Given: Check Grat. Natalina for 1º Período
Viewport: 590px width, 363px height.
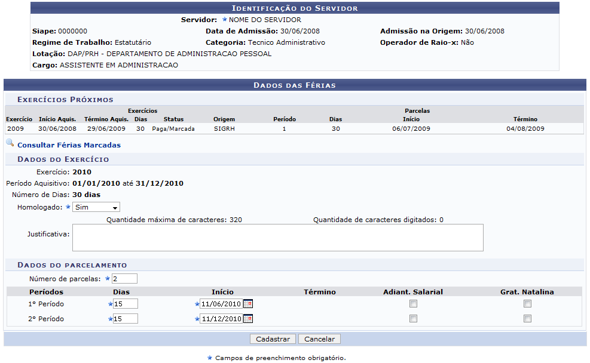Looking at the screenshot, I should pos(527,304).
